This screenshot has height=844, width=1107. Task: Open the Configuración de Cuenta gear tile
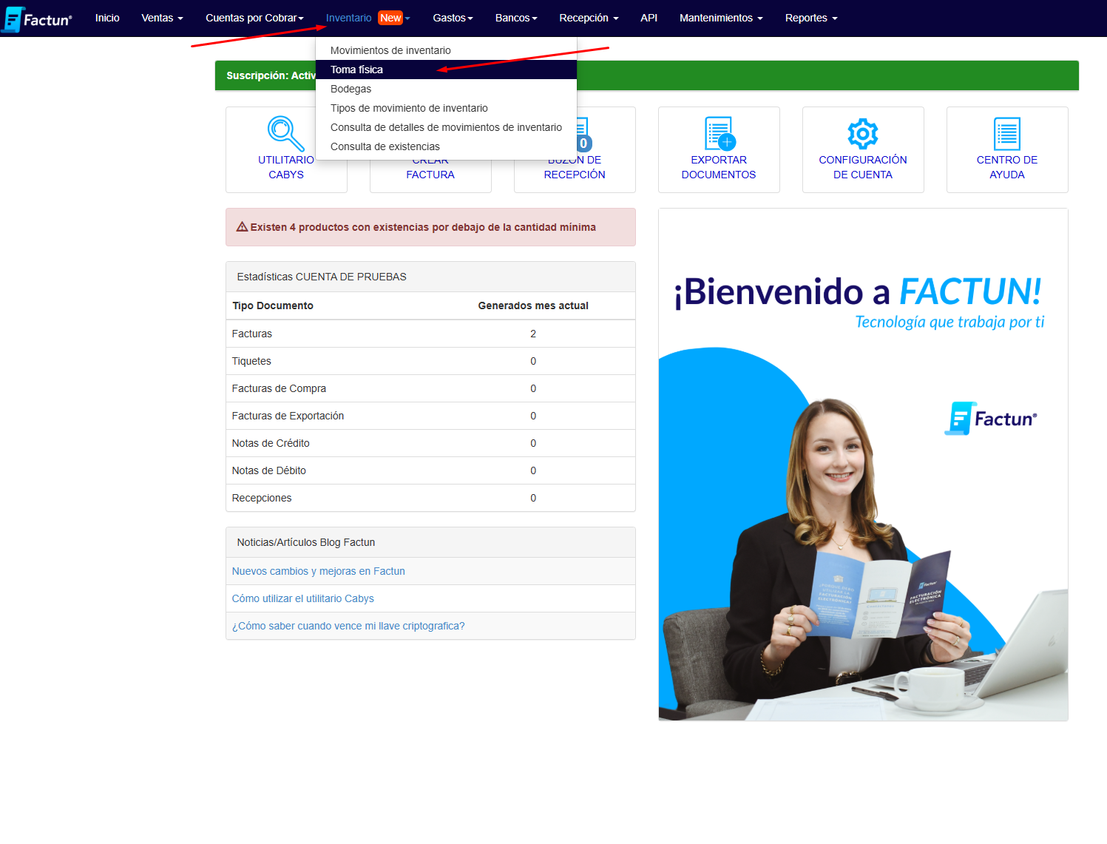point(863,149)
